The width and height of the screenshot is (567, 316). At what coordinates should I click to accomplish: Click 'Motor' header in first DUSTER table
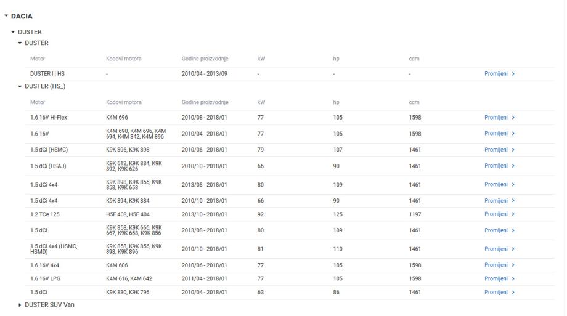coord(38,59)
